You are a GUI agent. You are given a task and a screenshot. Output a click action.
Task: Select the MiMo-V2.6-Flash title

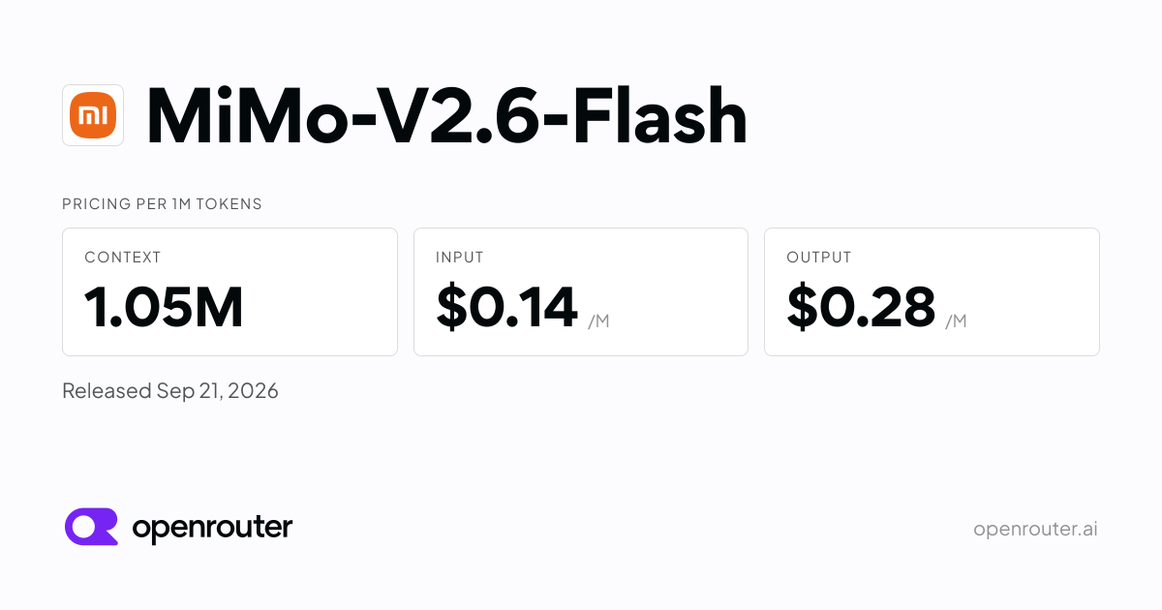pos(446,116)
